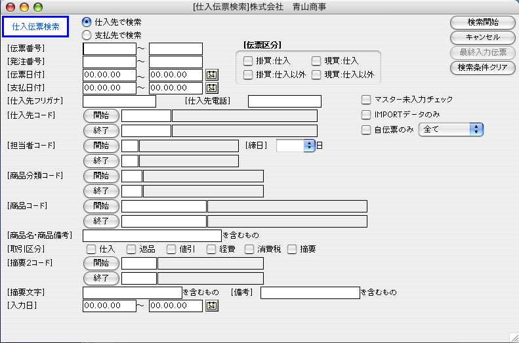Check the 現買:仕入以外 option

(316, 75)
